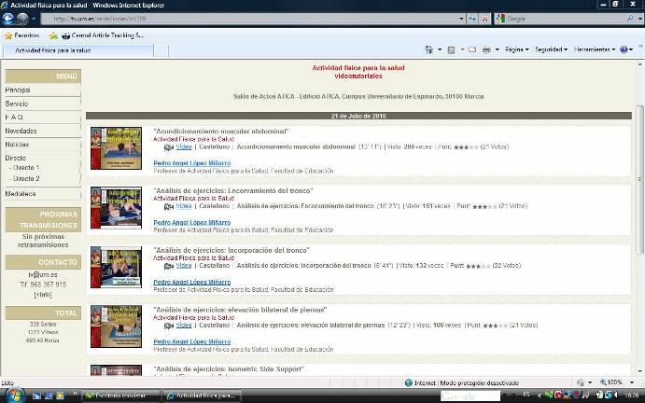Click video icon for Acondicionamiento muscular abdominal
Image resolution: width=645 pixels, height=403 pixels.
point(168,147)
